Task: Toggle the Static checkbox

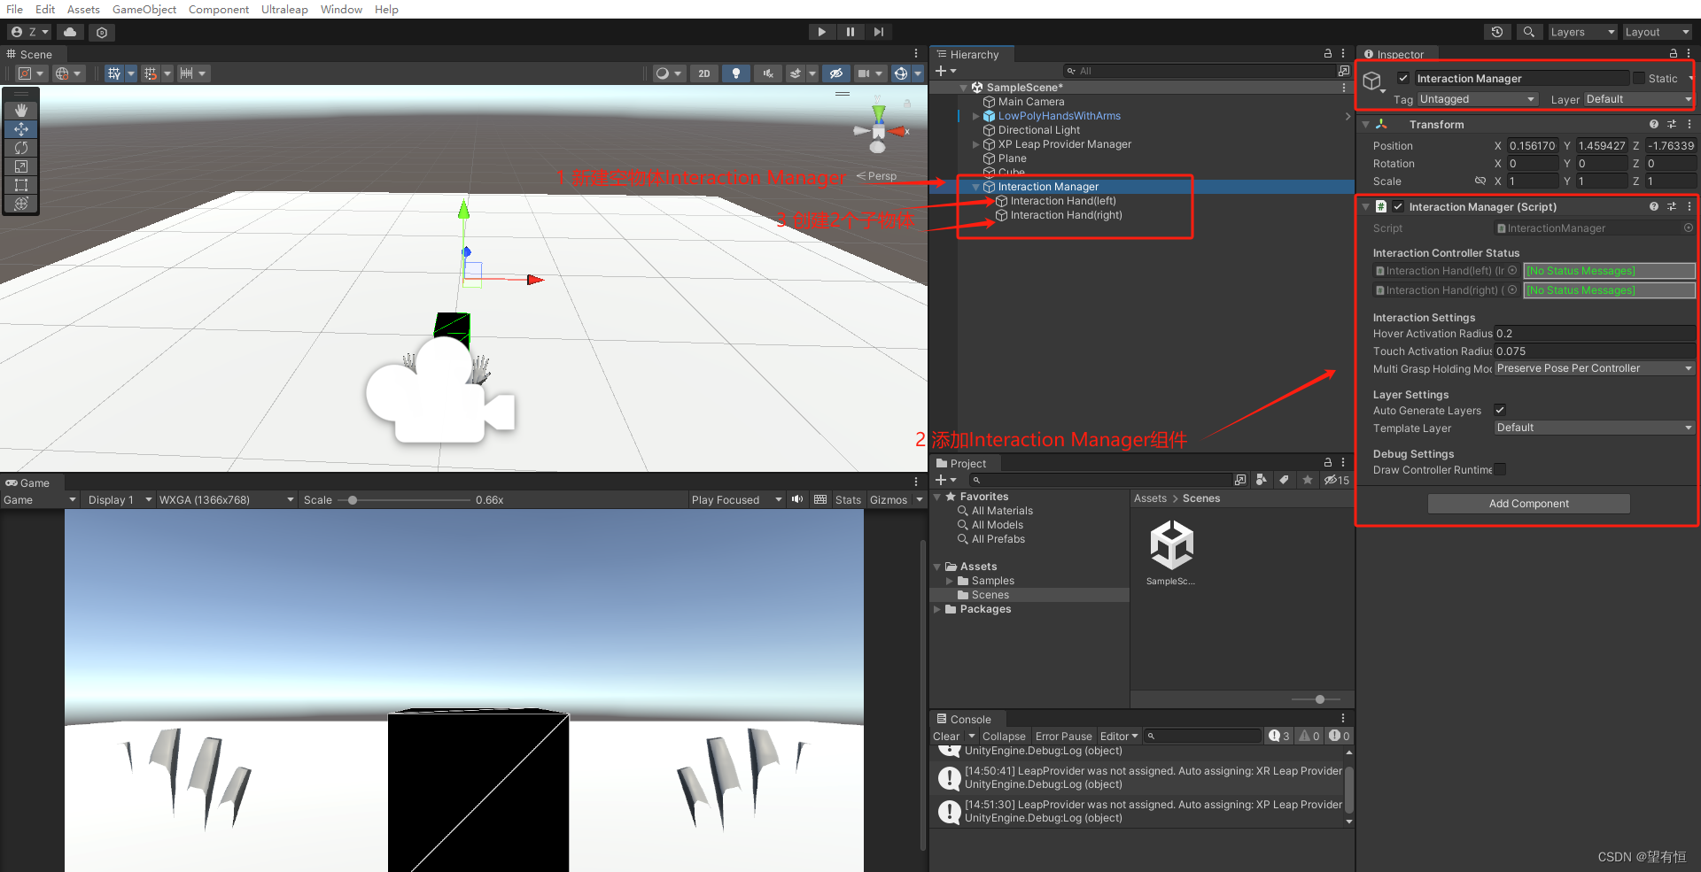Action: pyautogui.click(x=1639, y=78)
